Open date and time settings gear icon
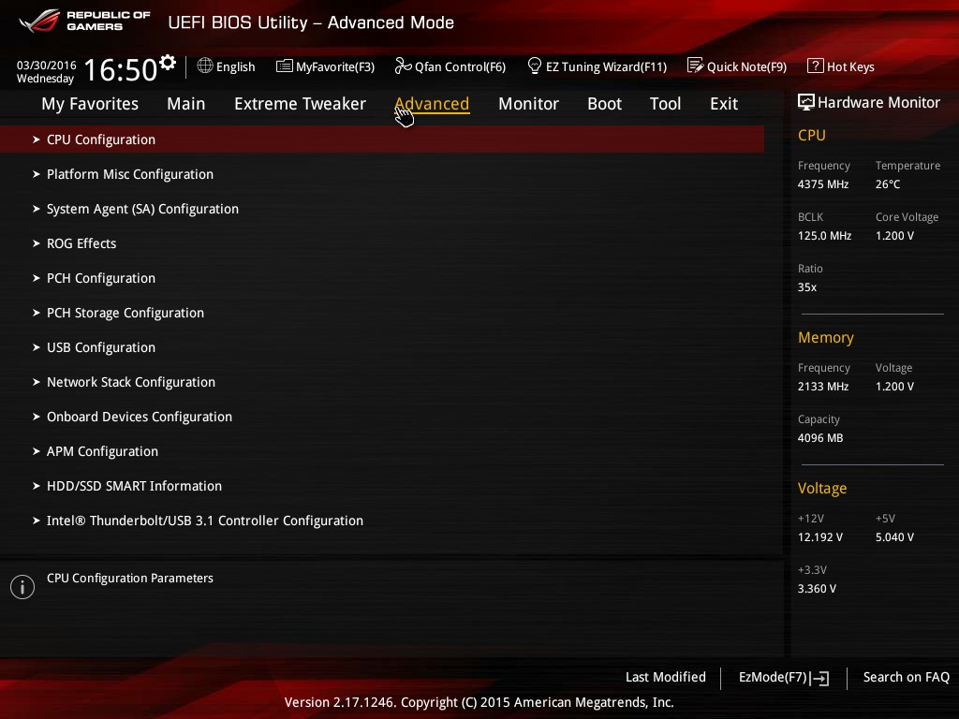This screenshot has height=719, width=959. click(x=168, y=63)
